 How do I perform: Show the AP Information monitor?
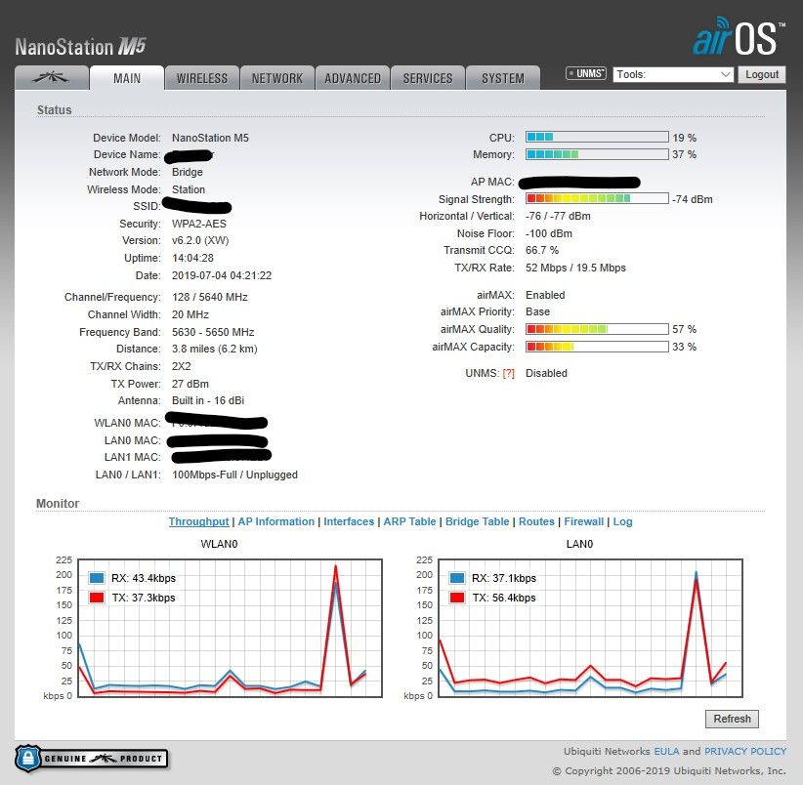pyautogui.click(x=276, y=521)
